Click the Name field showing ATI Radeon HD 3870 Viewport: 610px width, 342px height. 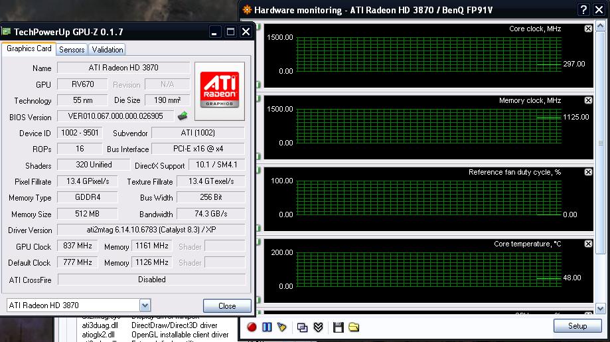123,68
